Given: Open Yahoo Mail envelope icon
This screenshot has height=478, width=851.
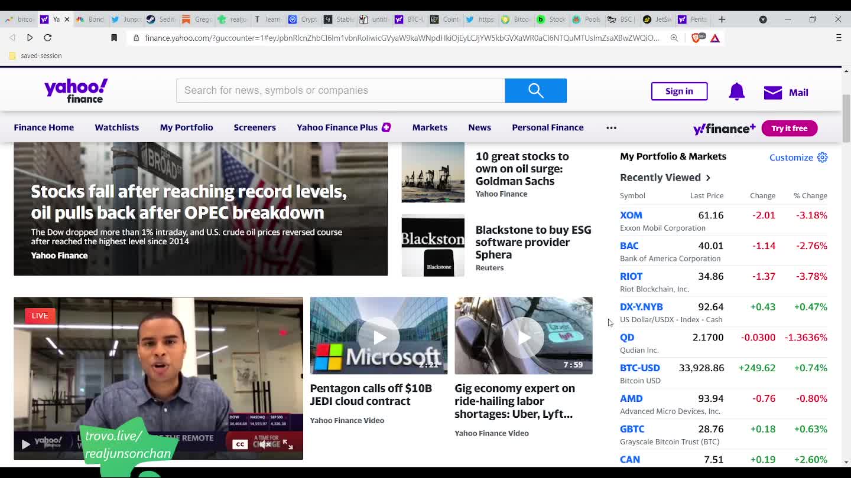Looking at the screenshot, I should click(x=773, y=93).
